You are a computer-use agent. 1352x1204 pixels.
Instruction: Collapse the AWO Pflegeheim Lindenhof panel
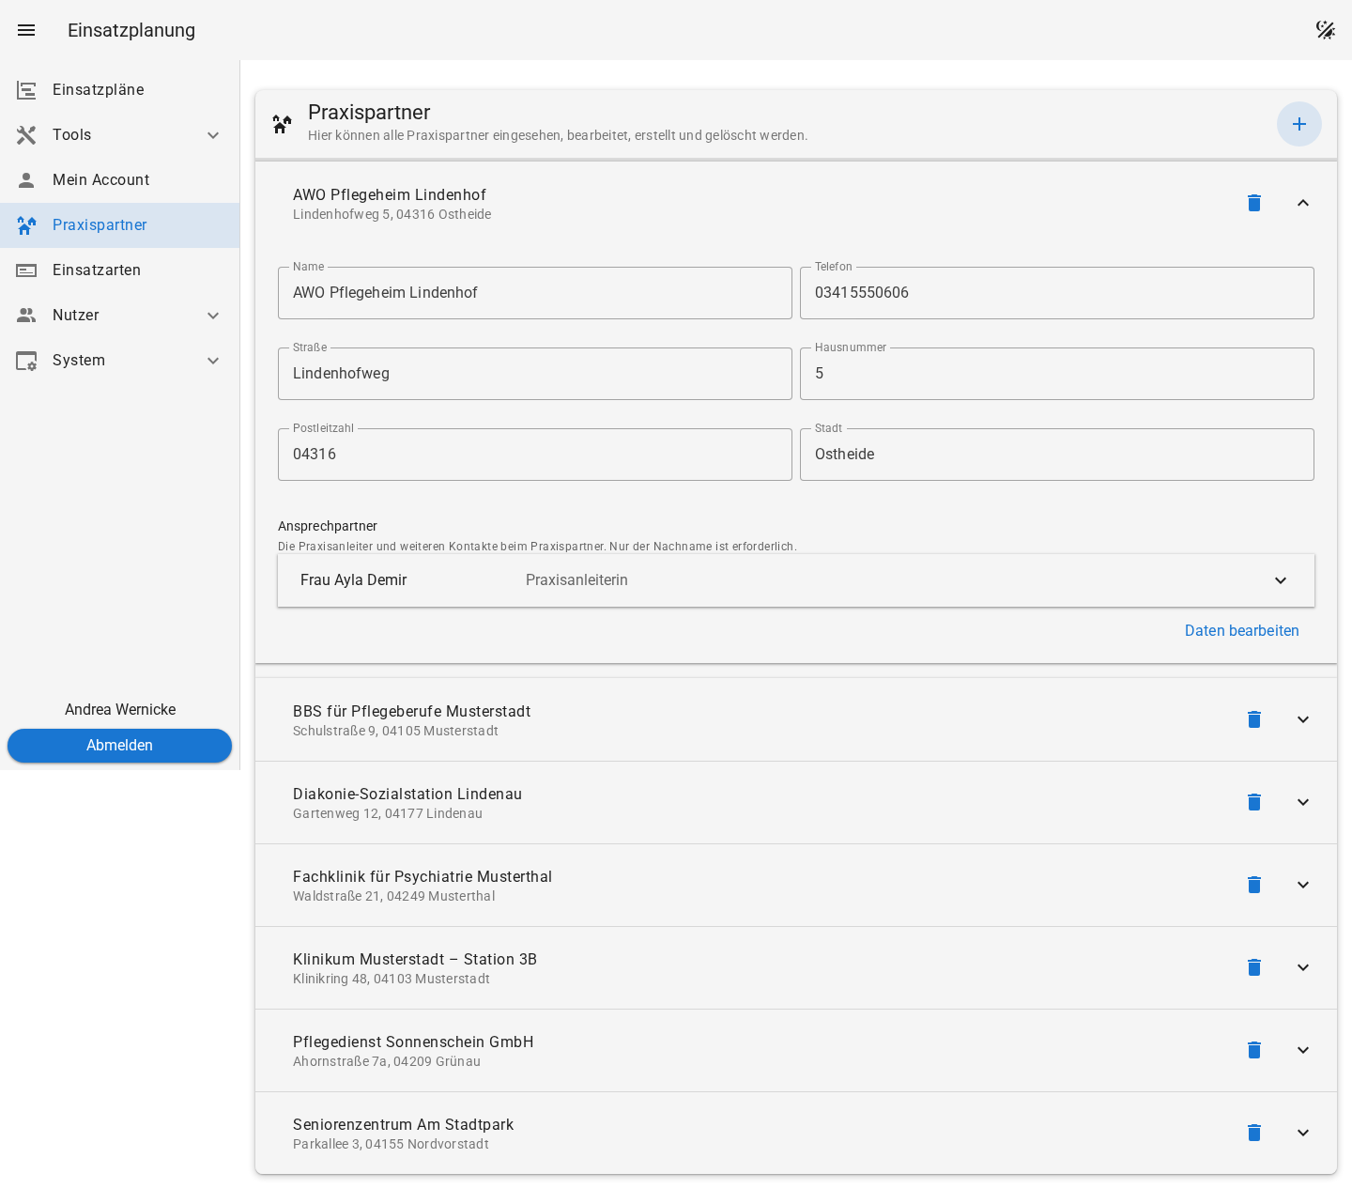point(1303,203)
